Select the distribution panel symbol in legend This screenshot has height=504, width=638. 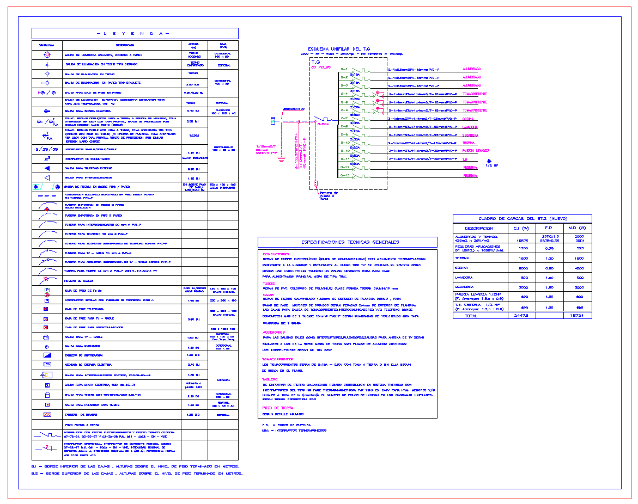(47, 355)
